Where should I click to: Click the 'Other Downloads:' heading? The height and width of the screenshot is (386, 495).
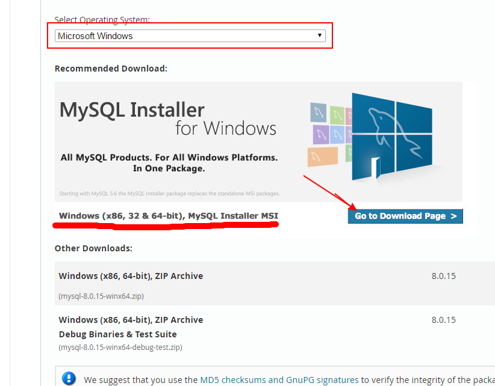click(93, 248)
